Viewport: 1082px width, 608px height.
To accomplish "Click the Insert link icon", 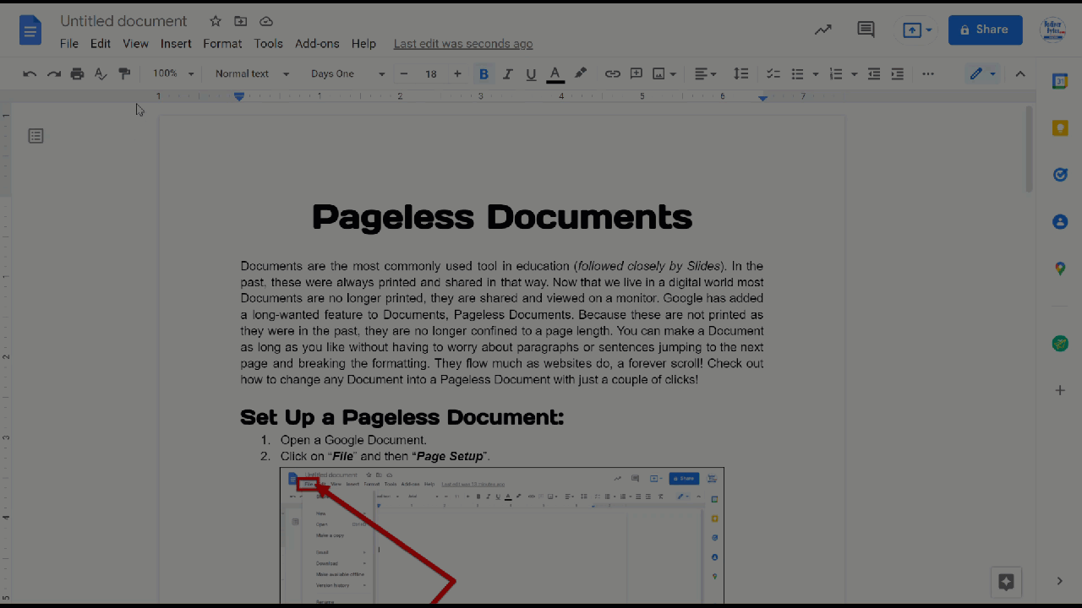I will coord(612,74).
